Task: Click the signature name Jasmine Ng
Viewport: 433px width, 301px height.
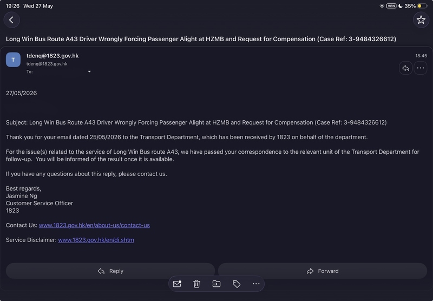Action: (22, 196)
